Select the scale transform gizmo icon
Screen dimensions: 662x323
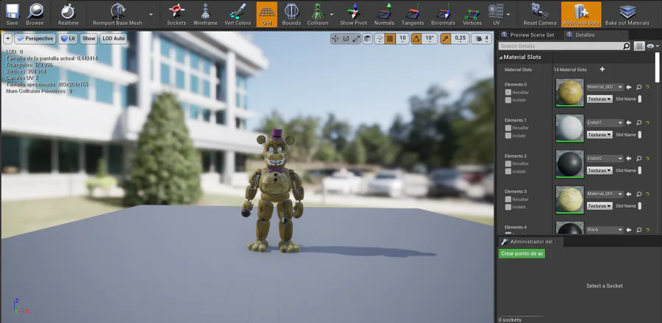[x=356, y=39]
